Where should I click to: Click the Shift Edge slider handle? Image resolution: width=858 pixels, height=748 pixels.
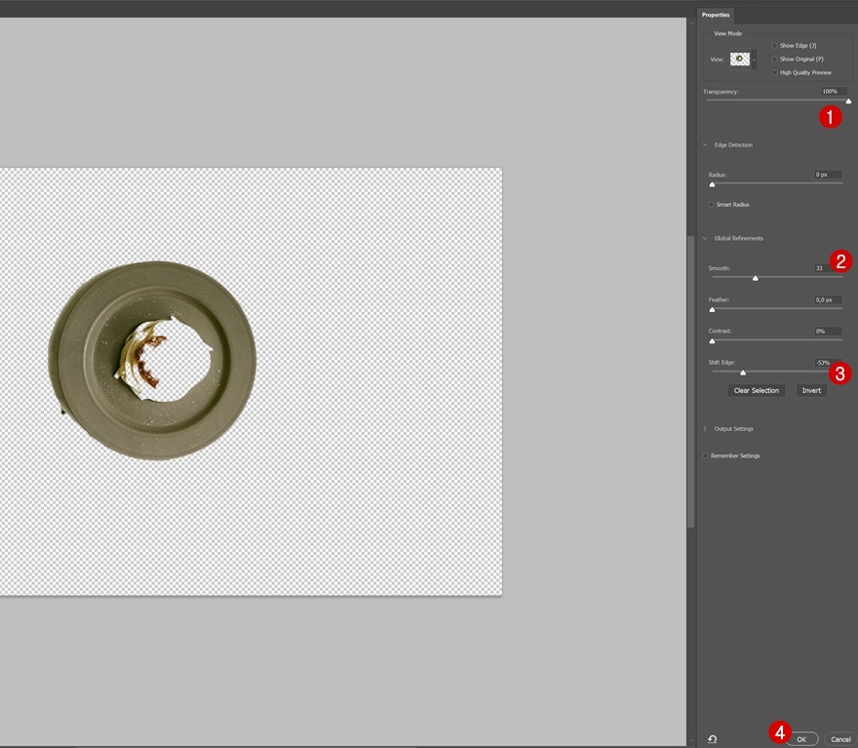point(742,372)
